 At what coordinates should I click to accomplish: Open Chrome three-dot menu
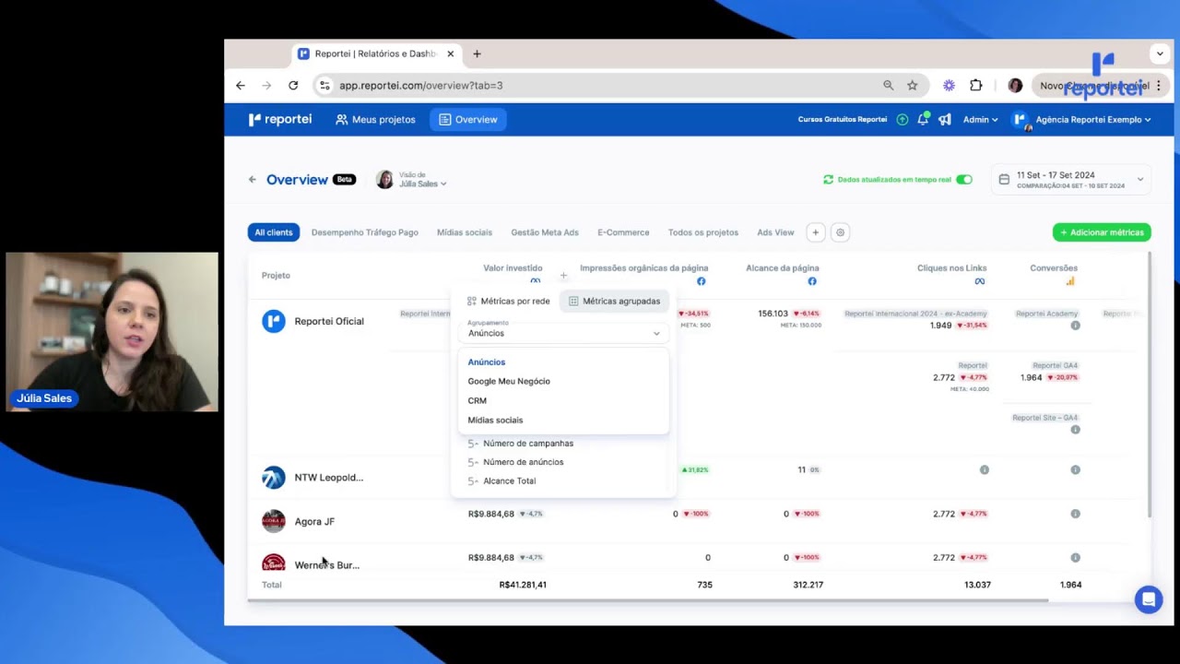(x=1159, y=85)
